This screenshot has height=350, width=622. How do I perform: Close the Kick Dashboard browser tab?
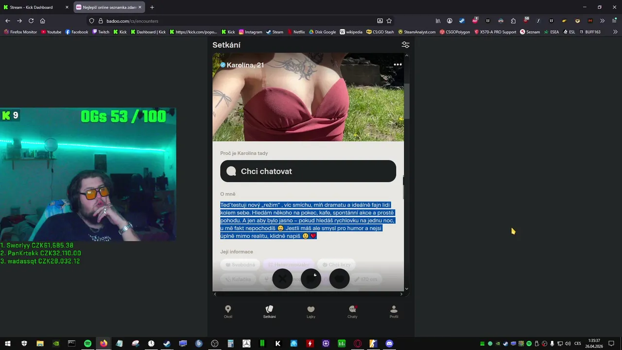[67, 7]
